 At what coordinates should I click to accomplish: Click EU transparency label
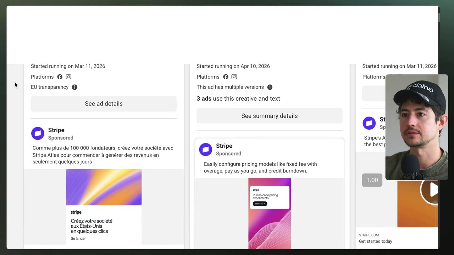50,87
